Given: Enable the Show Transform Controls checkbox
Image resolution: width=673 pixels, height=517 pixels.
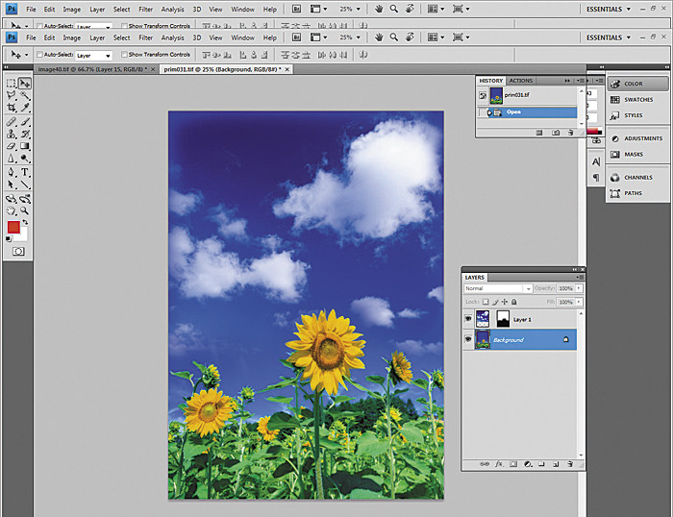Looking at the screenshot, I should point(125,55).
